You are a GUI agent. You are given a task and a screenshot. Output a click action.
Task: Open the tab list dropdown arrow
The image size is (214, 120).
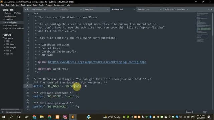[212, 9]
